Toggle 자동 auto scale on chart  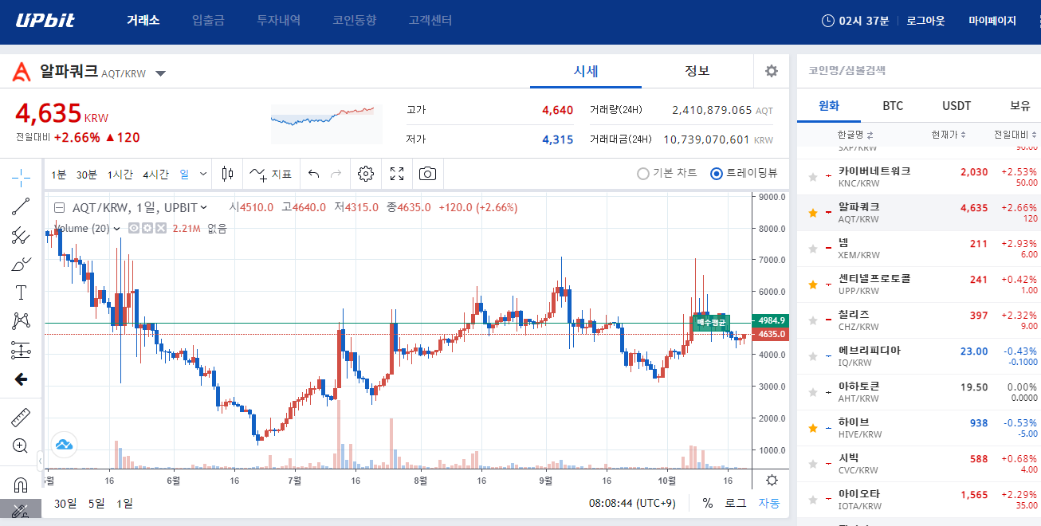(768, 503)
